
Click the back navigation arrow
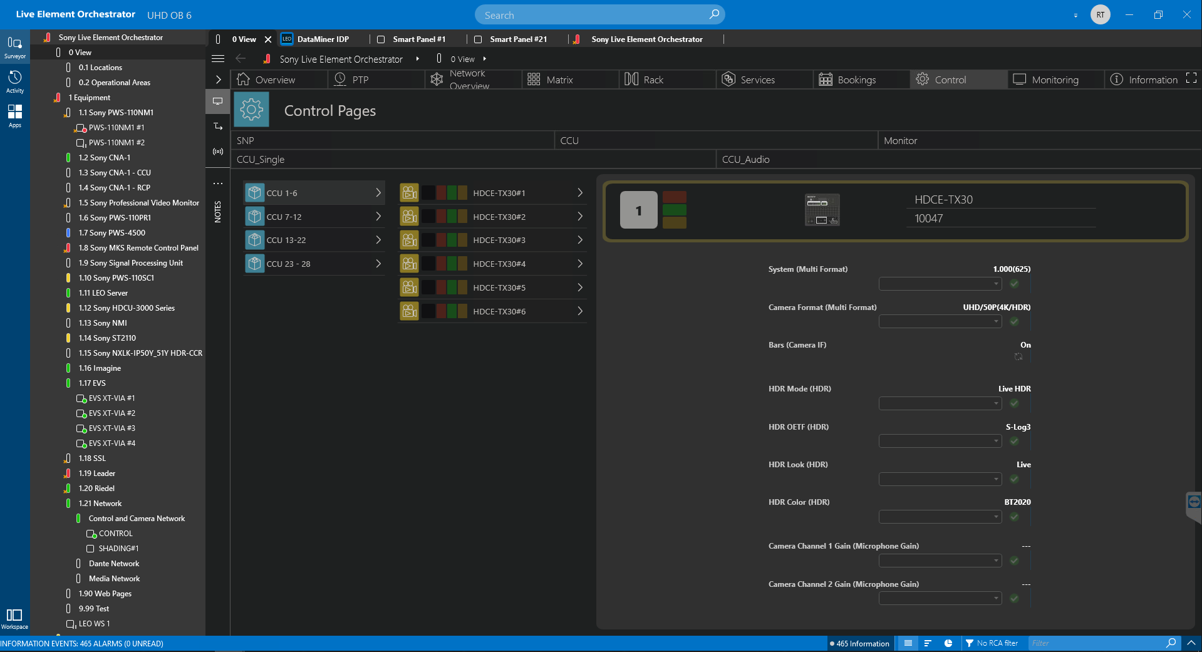click(241, 59)
